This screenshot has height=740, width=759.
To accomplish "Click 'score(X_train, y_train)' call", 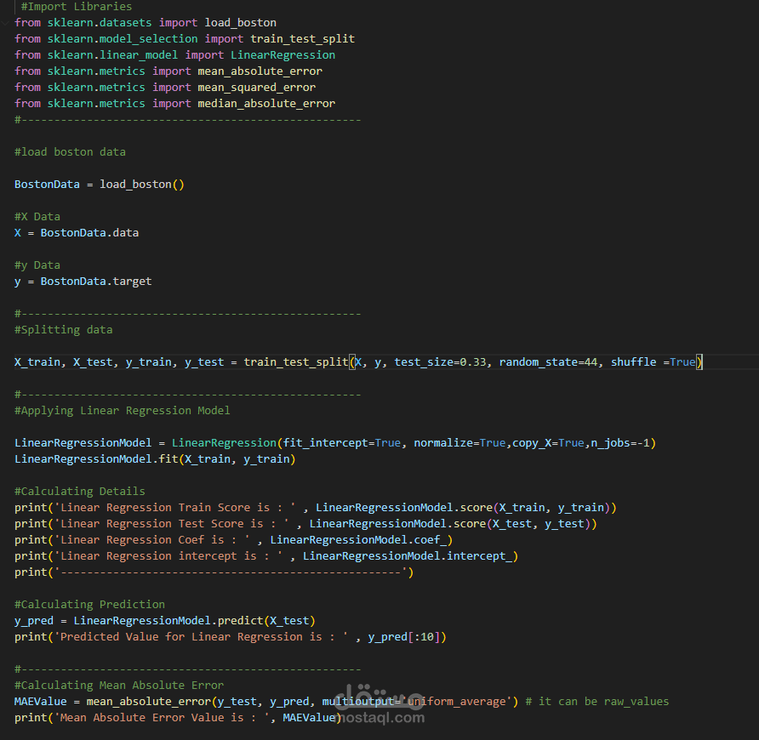I will 535,508.
